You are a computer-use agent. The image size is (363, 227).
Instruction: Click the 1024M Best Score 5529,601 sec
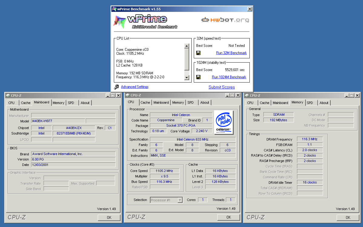click(235, 70)
